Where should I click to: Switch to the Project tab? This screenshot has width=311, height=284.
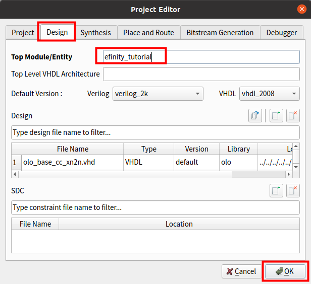tap(23, 33)
